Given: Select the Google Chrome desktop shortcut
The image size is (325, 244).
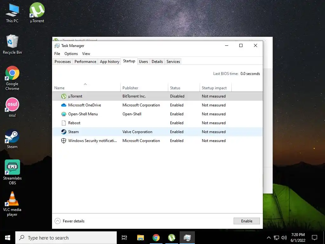Looking at the screenshot, I should coord(12,78).
